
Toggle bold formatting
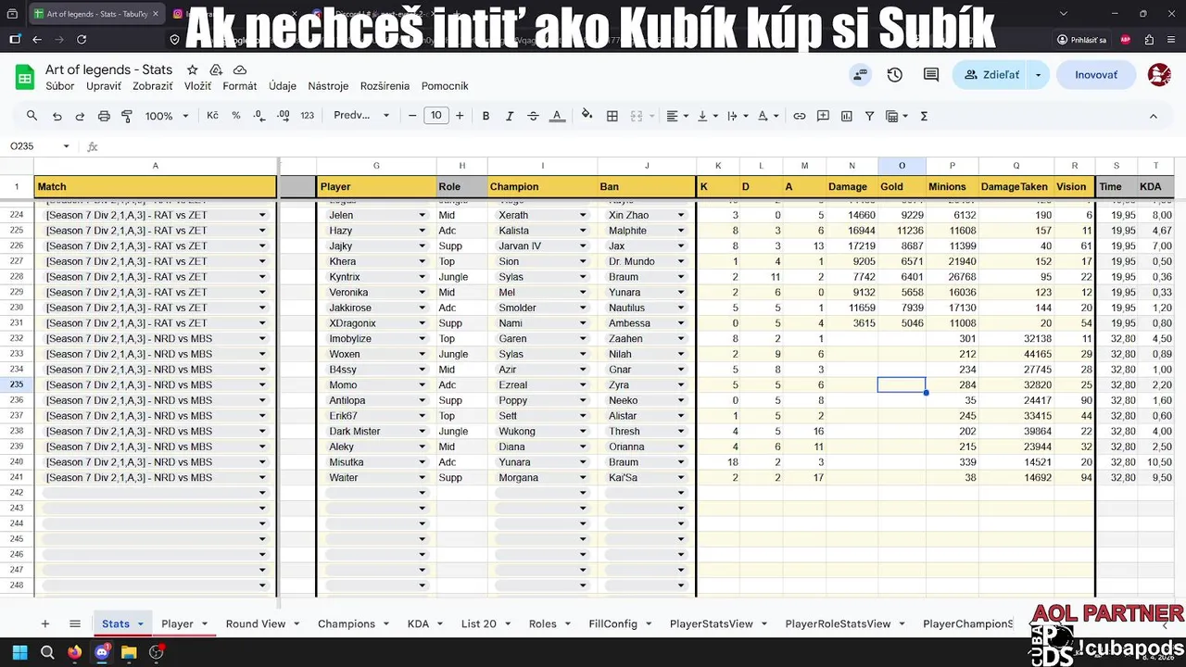(486, 116)
